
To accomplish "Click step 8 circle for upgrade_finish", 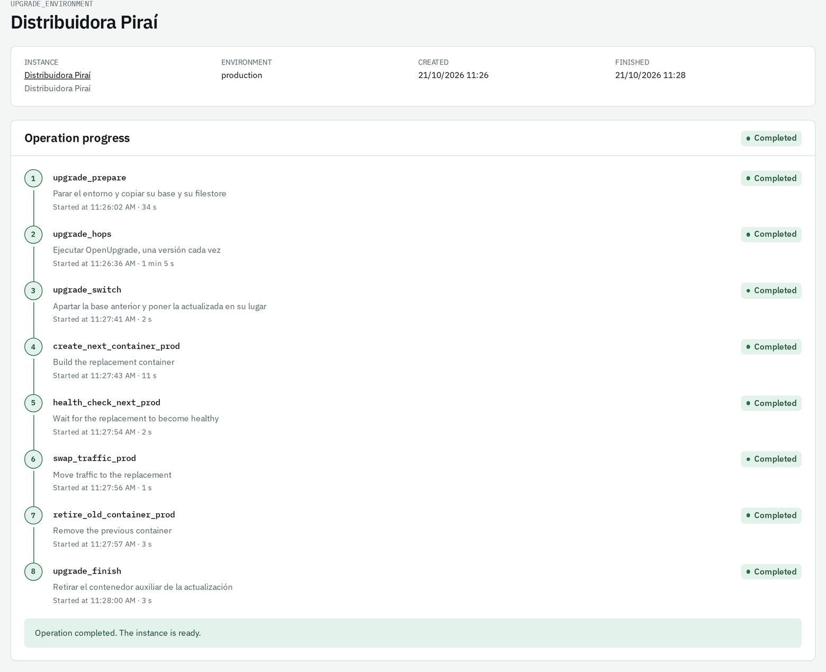I will click(33, 571).
